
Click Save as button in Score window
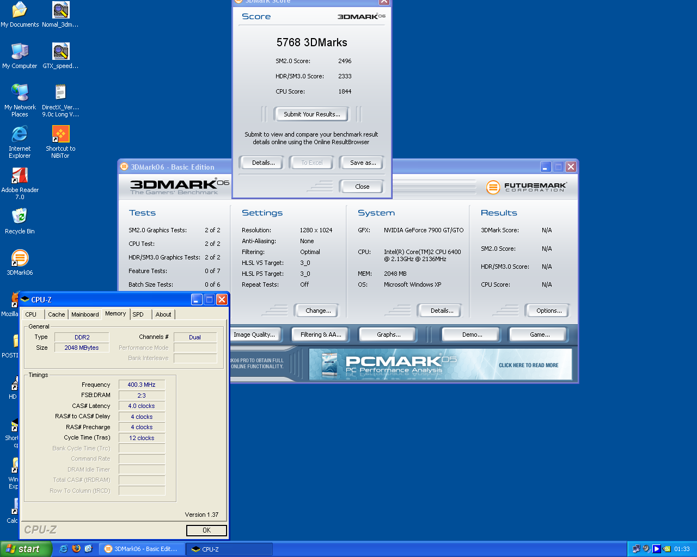(x=363, y=163)
